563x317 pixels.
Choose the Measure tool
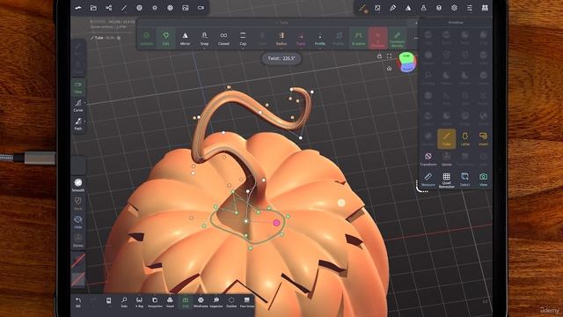428,179
